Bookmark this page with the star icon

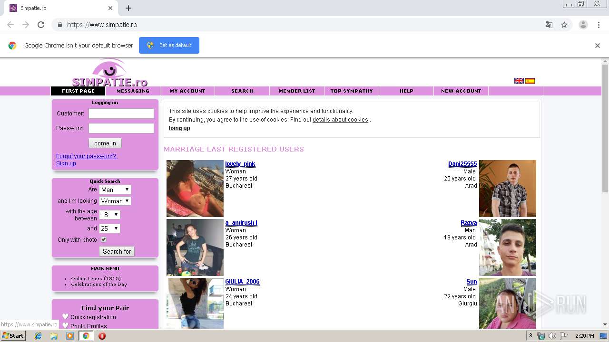pos(564,25)
